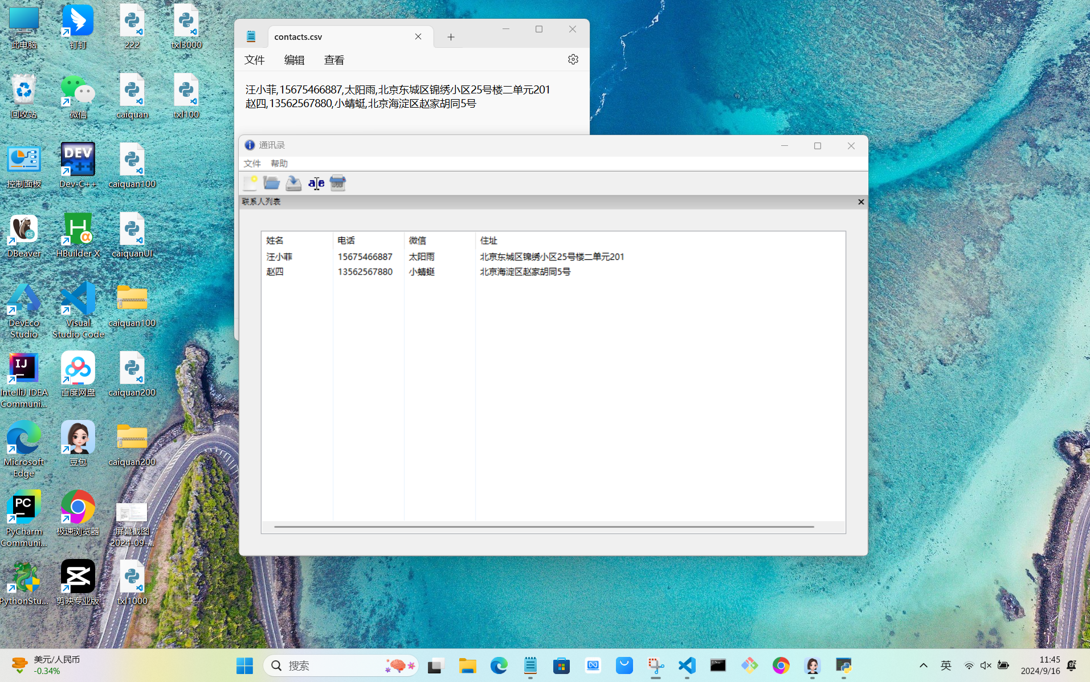Expand the system tray hidden icons chevron
Image resolution: width=1090 pixels, height=682 pixels.
pyautogui.click(x=923, y=665)
